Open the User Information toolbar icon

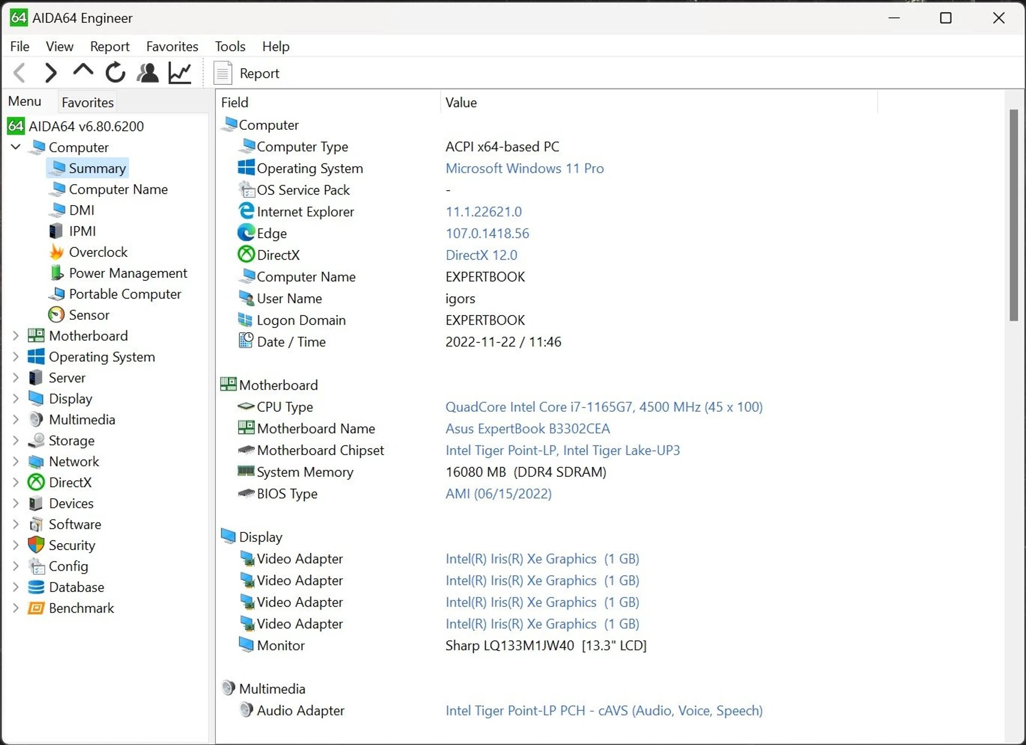coord(147,73)
